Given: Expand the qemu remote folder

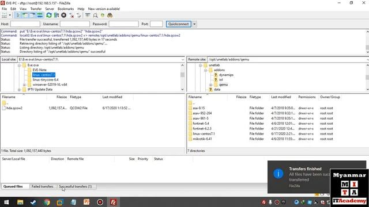Looking at the screenshot, I should pos(210,85).
